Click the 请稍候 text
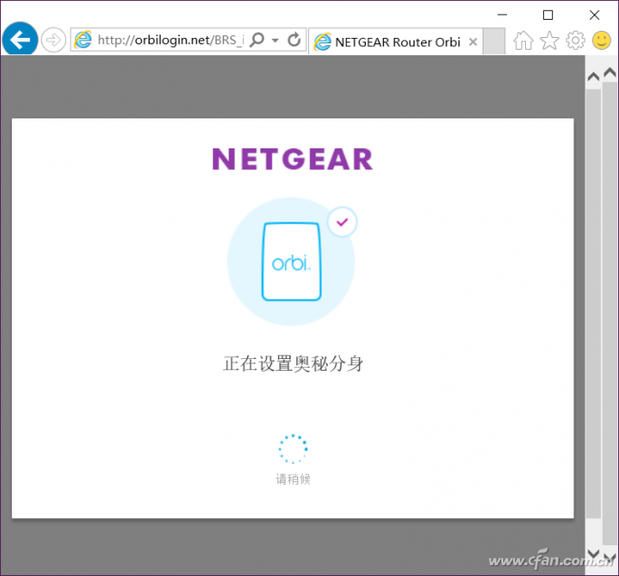Image resolution: width=619 pixels, height=576 pixels. tap(293, 479)
